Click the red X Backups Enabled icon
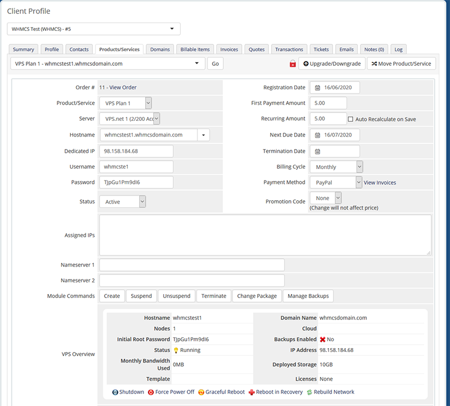 pyautogui.click(x=322, y=340)
